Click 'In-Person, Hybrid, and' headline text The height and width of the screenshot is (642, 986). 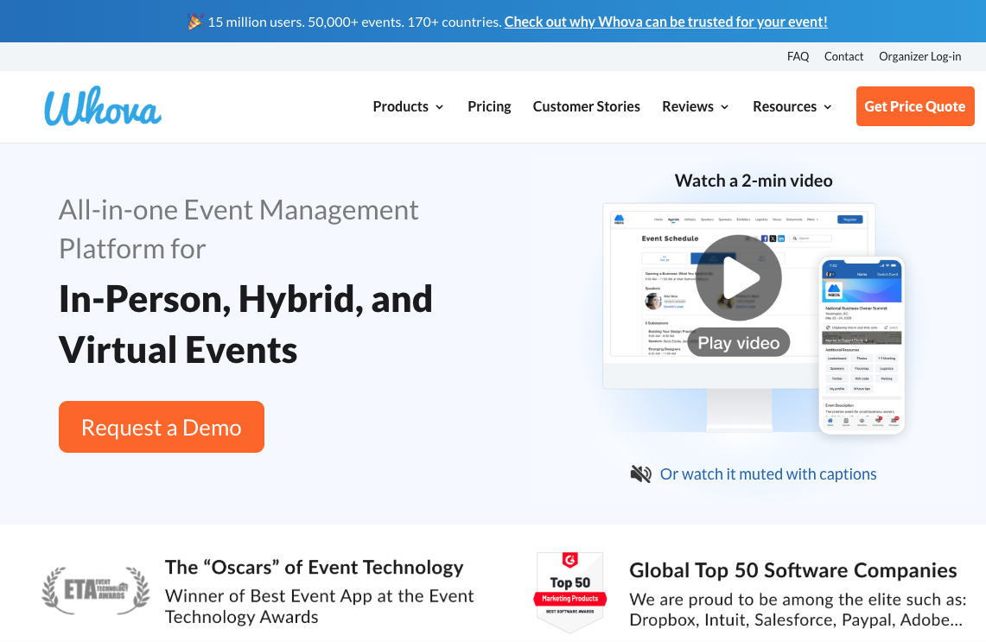pyautogui.click(x=245, y=299)
